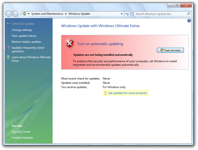The height and width of the screenshot is (150, 198).
Task: Click the red shield error icon
Action: click(70, 44)
